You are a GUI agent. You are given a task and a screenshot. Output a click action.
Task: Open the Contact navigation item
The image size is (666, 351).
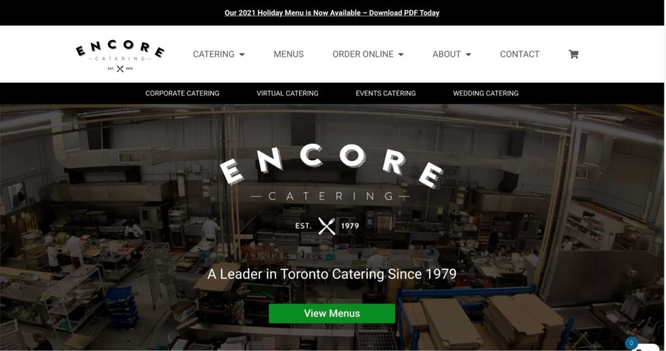[520, 54]
